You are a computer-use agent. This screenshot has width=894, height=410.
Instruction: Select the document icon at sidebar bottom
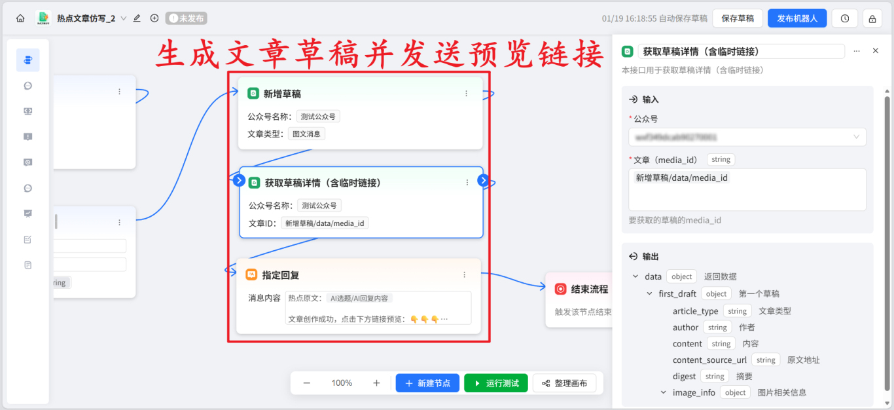tap(27, 265)
